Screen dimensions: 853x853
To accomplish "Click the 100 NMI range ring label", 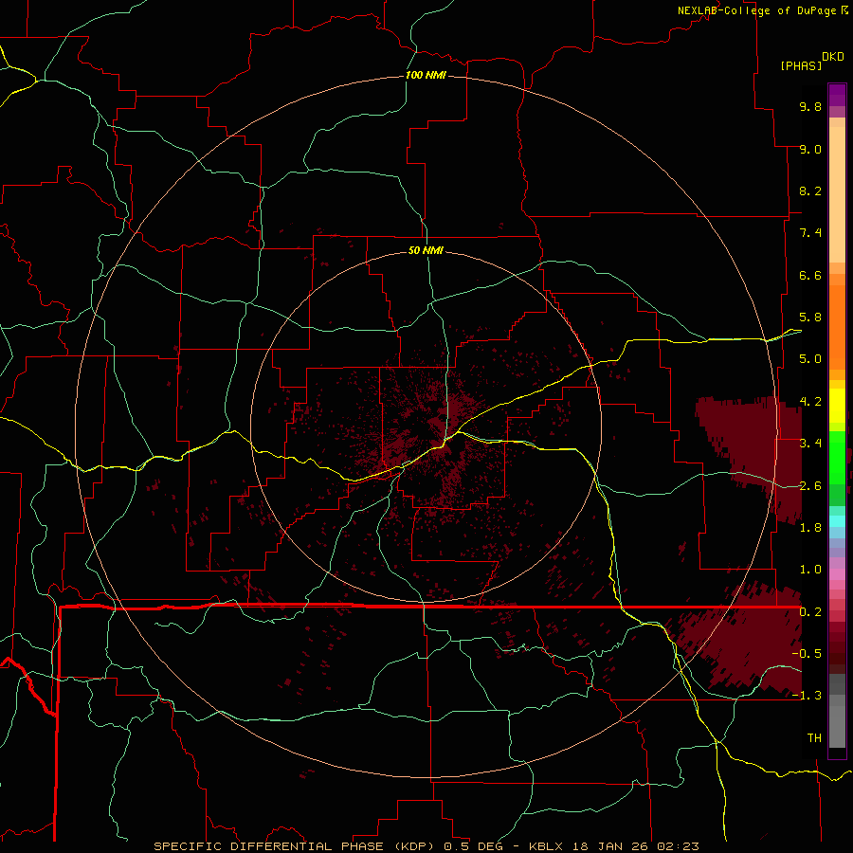I will pyautogui.click(x=426, y=75).
